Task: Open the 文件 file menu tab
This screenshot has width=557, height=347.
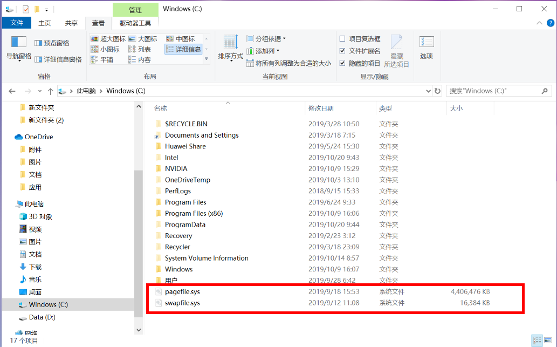Action: [17, 23]
